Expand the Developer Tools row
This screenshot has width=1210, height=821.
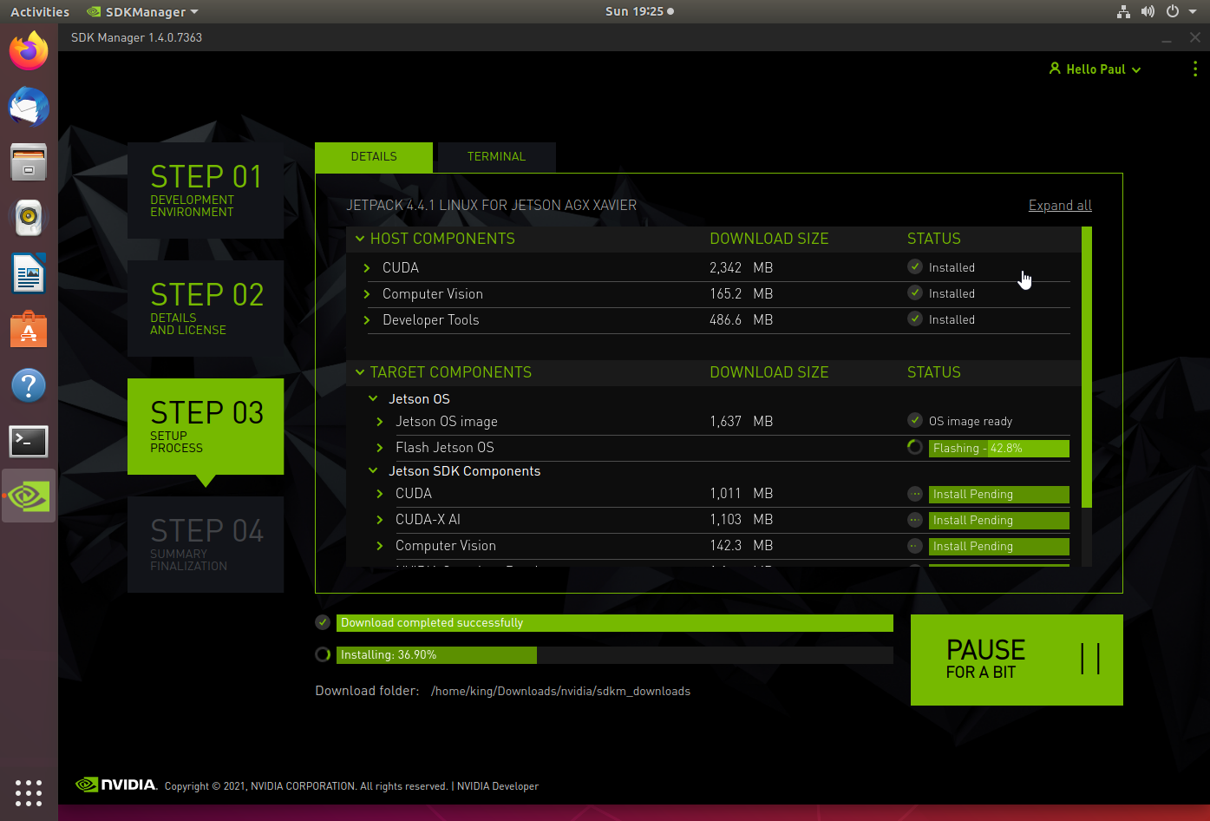367,320
